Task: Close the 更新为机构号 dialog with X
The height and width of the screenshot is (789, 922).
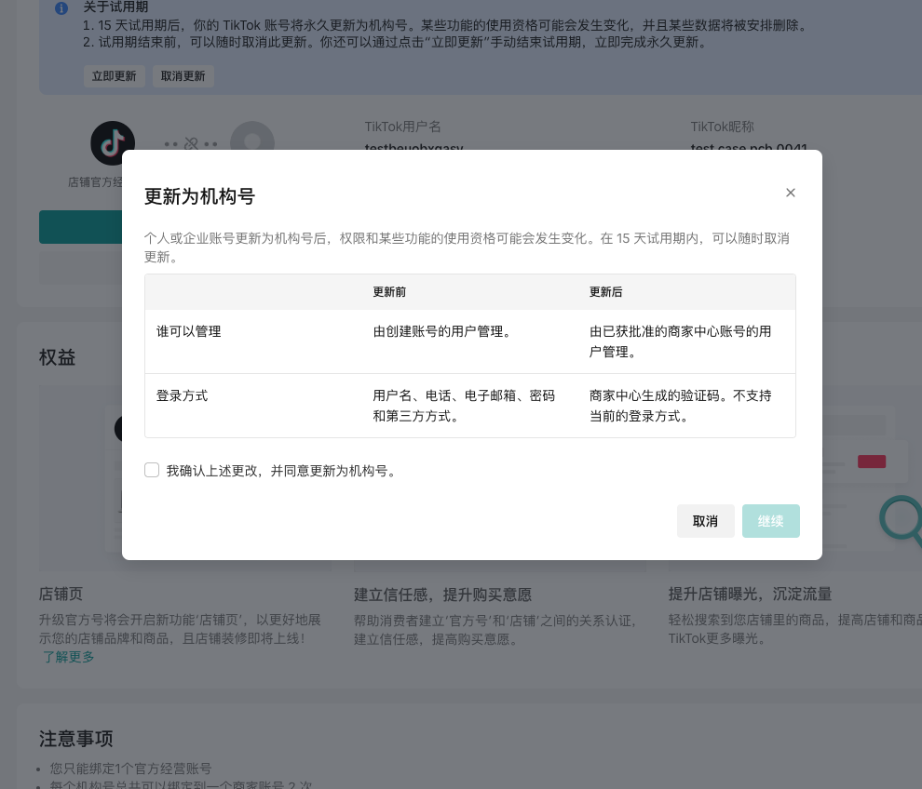Action: click(791, 193)
